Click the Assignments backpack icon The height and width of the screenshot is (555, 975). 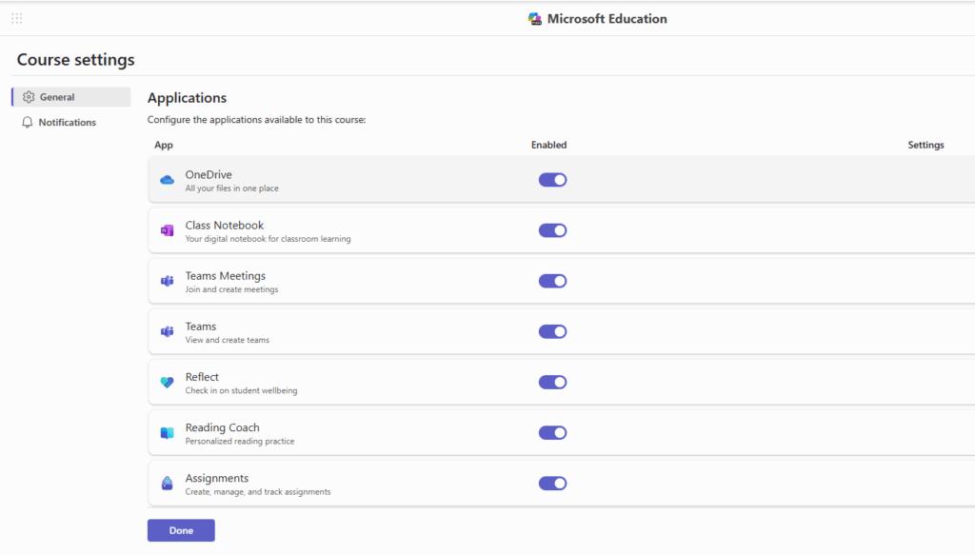(x=168, y=484)
